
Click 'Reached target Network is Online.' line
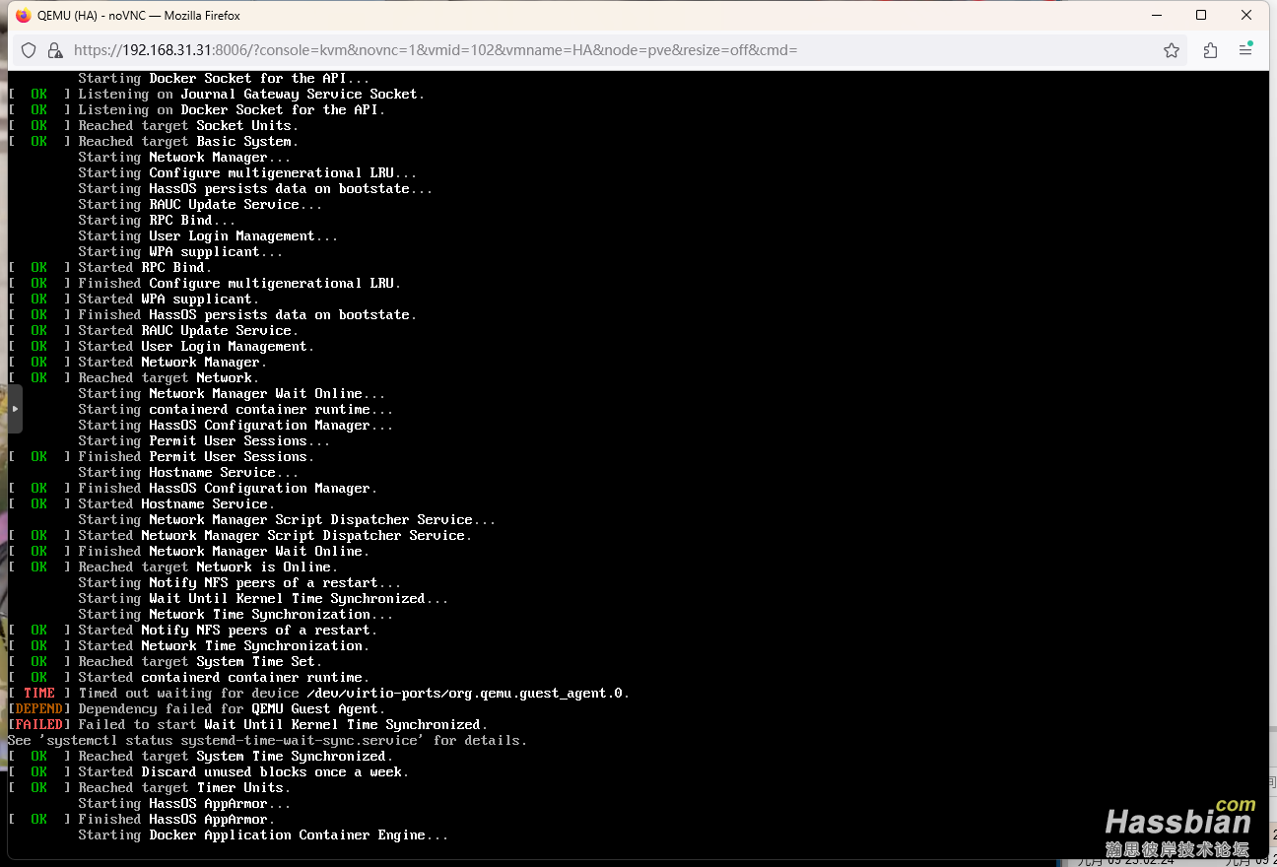208,567
